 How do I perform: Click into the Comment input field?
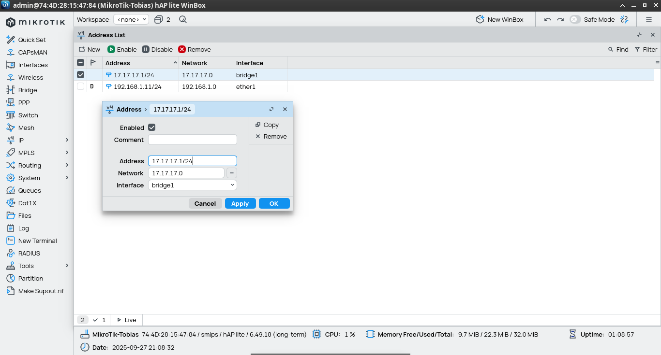click(192, 140)
